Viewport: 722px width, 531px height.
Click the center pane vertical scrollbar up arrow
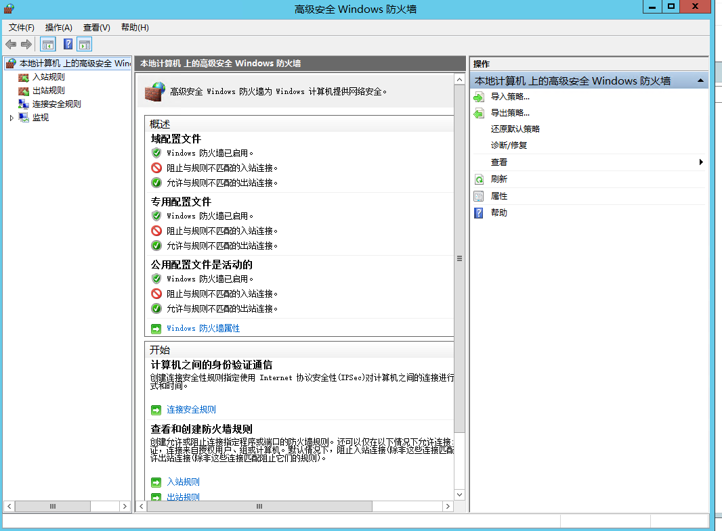coord(459,80)
